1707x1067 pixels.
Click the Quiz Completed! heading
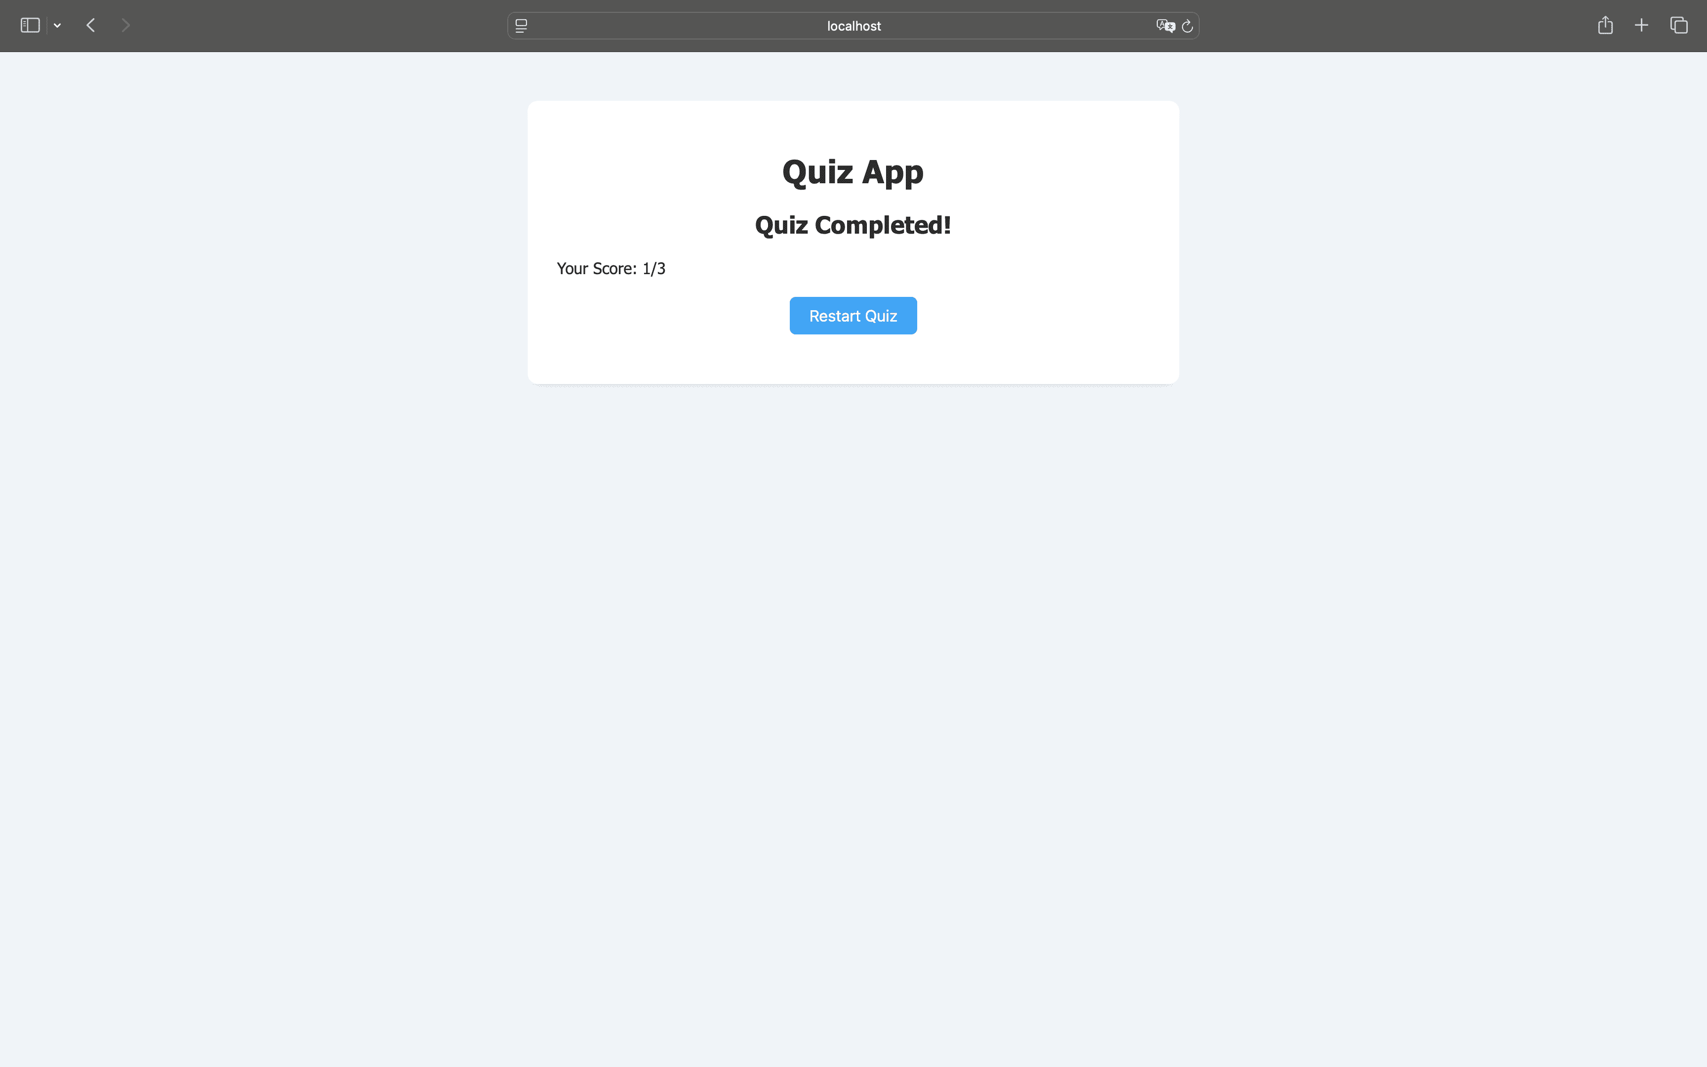[853, 225]
